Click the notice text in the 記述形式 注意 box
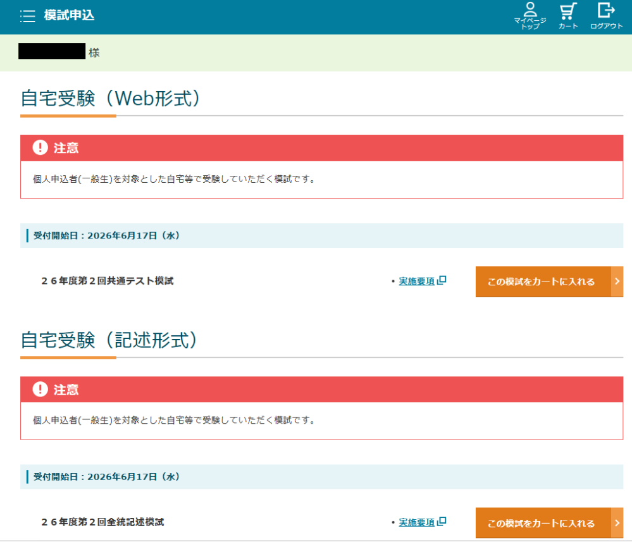 pyautogui.click(x=174, y=421)
